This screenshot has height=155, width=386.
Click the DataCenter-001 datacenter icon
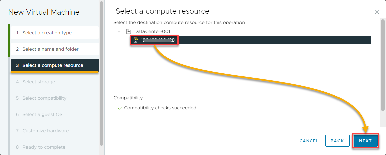[128, 31]
